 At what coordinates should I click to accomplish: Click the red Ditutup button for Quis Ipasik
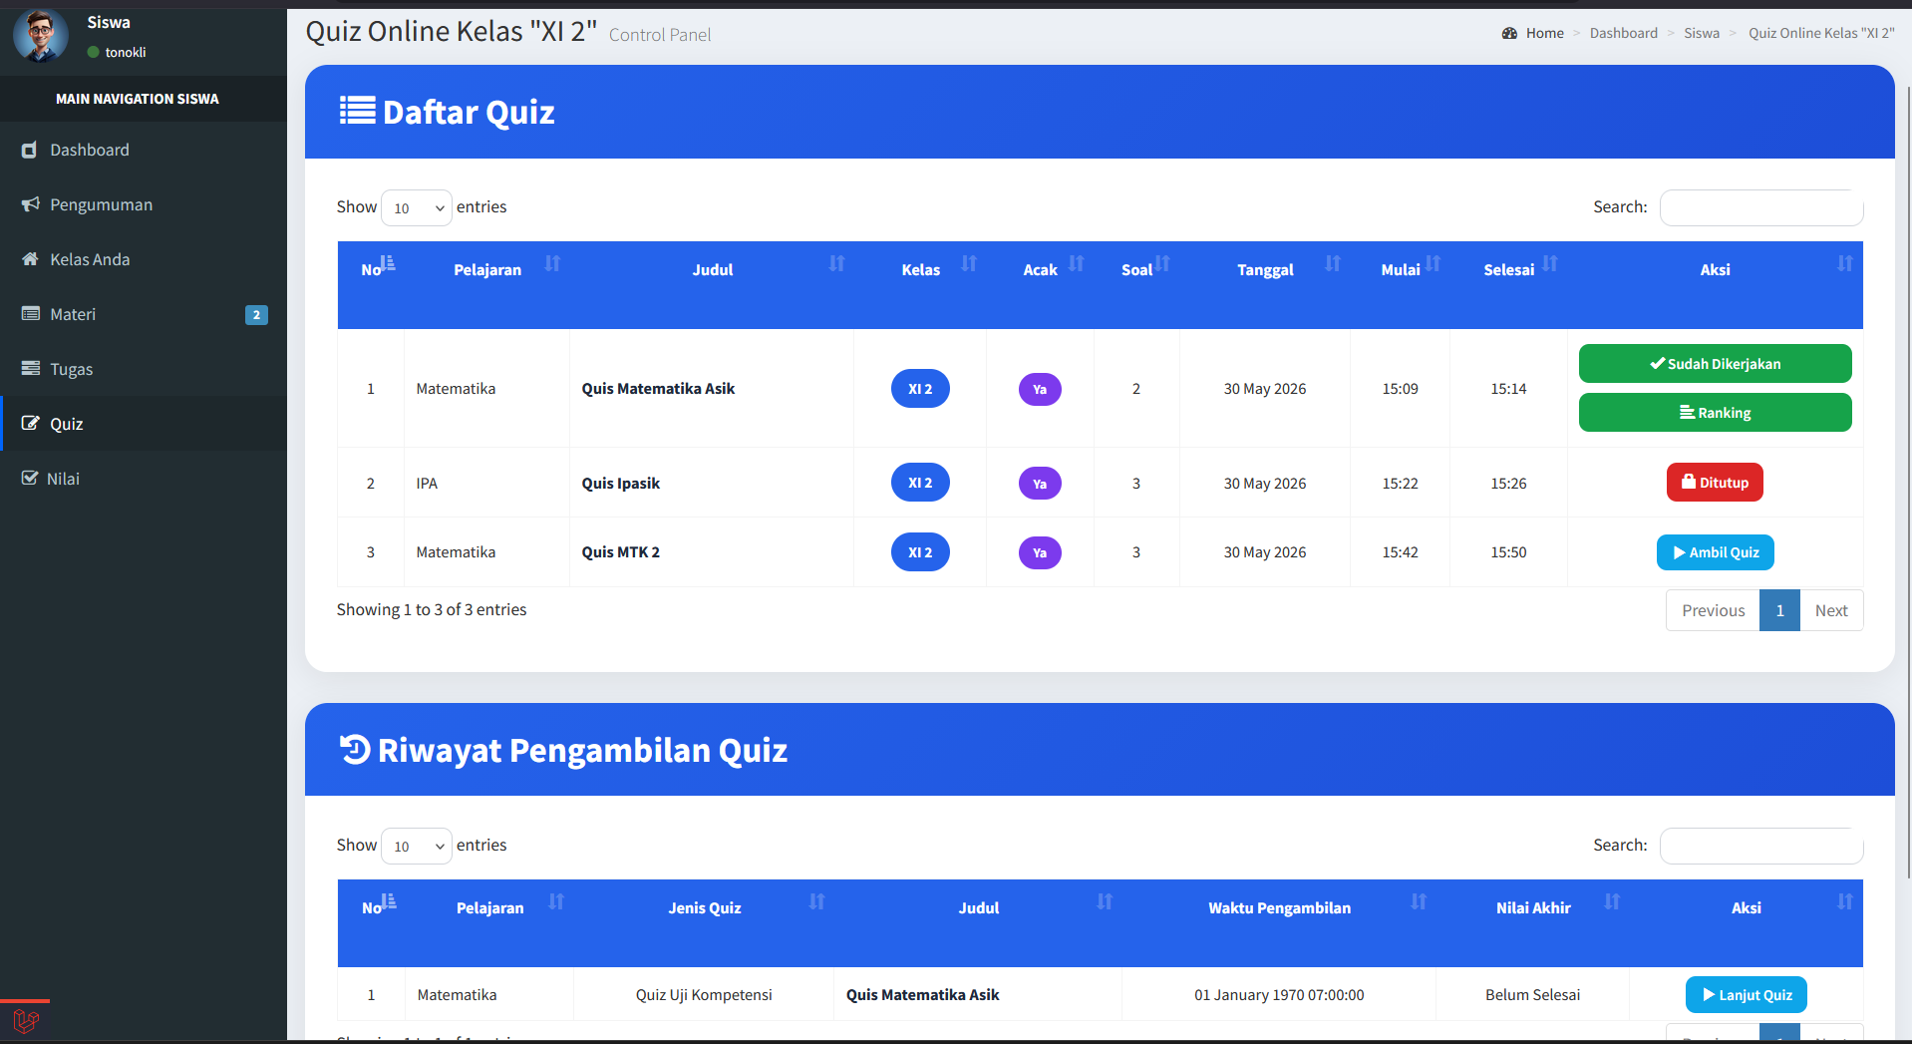pos(1715,483)
